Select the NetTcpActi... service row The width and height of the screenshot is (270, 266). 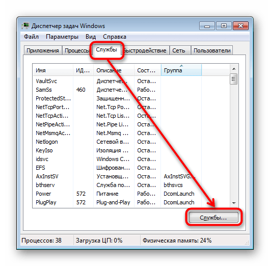(117, 116)
